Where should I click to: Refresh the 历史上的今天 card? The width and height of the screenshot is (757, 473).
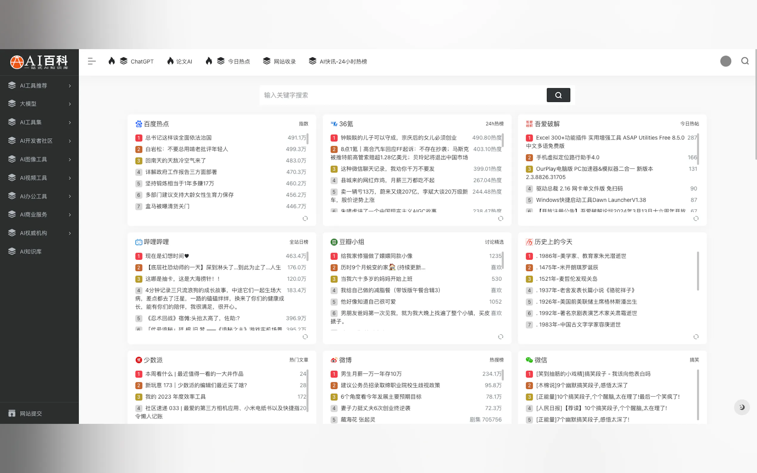[x=696, y=337]
